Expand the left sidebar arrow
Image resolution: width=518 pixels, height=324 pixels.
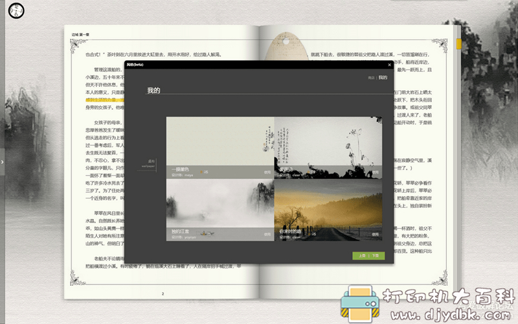2,162
